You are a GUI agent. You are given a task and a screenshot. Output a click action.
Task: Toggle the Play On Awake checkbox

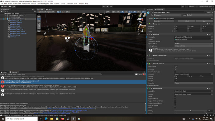point(175,105)
